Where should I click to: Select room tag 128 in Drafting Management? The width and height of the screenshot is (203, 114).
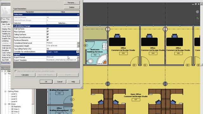[59, 93]
